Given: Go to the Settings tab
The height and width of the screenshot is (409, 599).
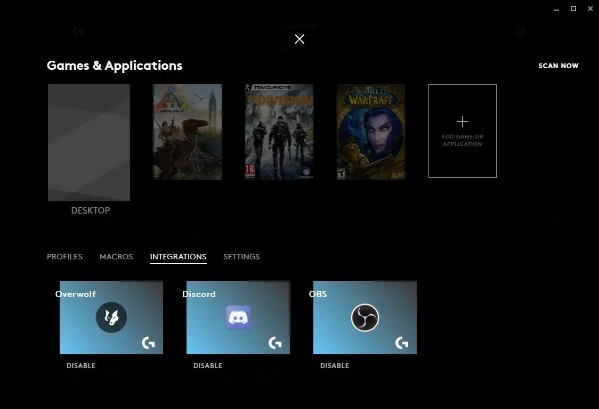Looking at the screenshot, I should point(241,257).
